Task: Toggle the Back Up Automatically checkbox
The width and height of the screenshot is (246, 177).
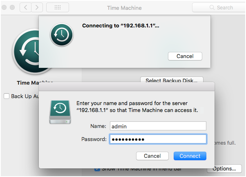Action: (x=7, y=96)
